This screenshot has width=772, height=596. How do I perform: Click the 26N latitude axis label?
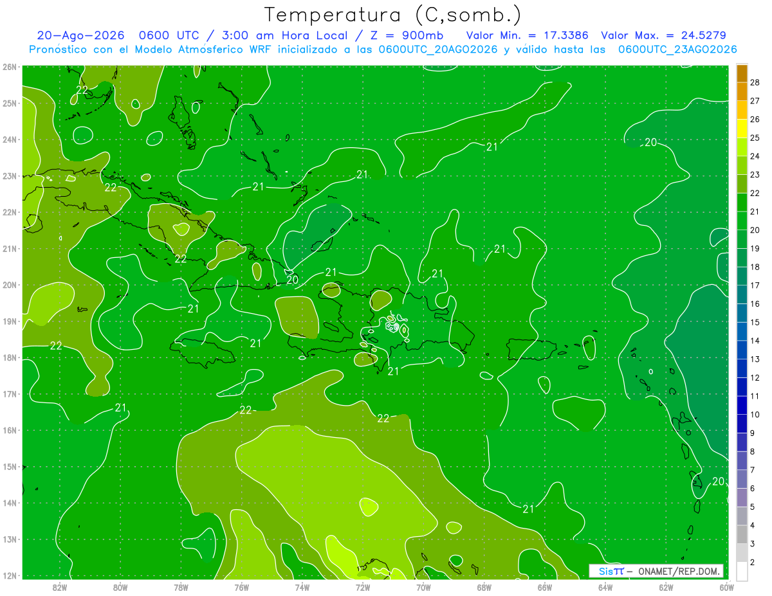click(10, 67)
